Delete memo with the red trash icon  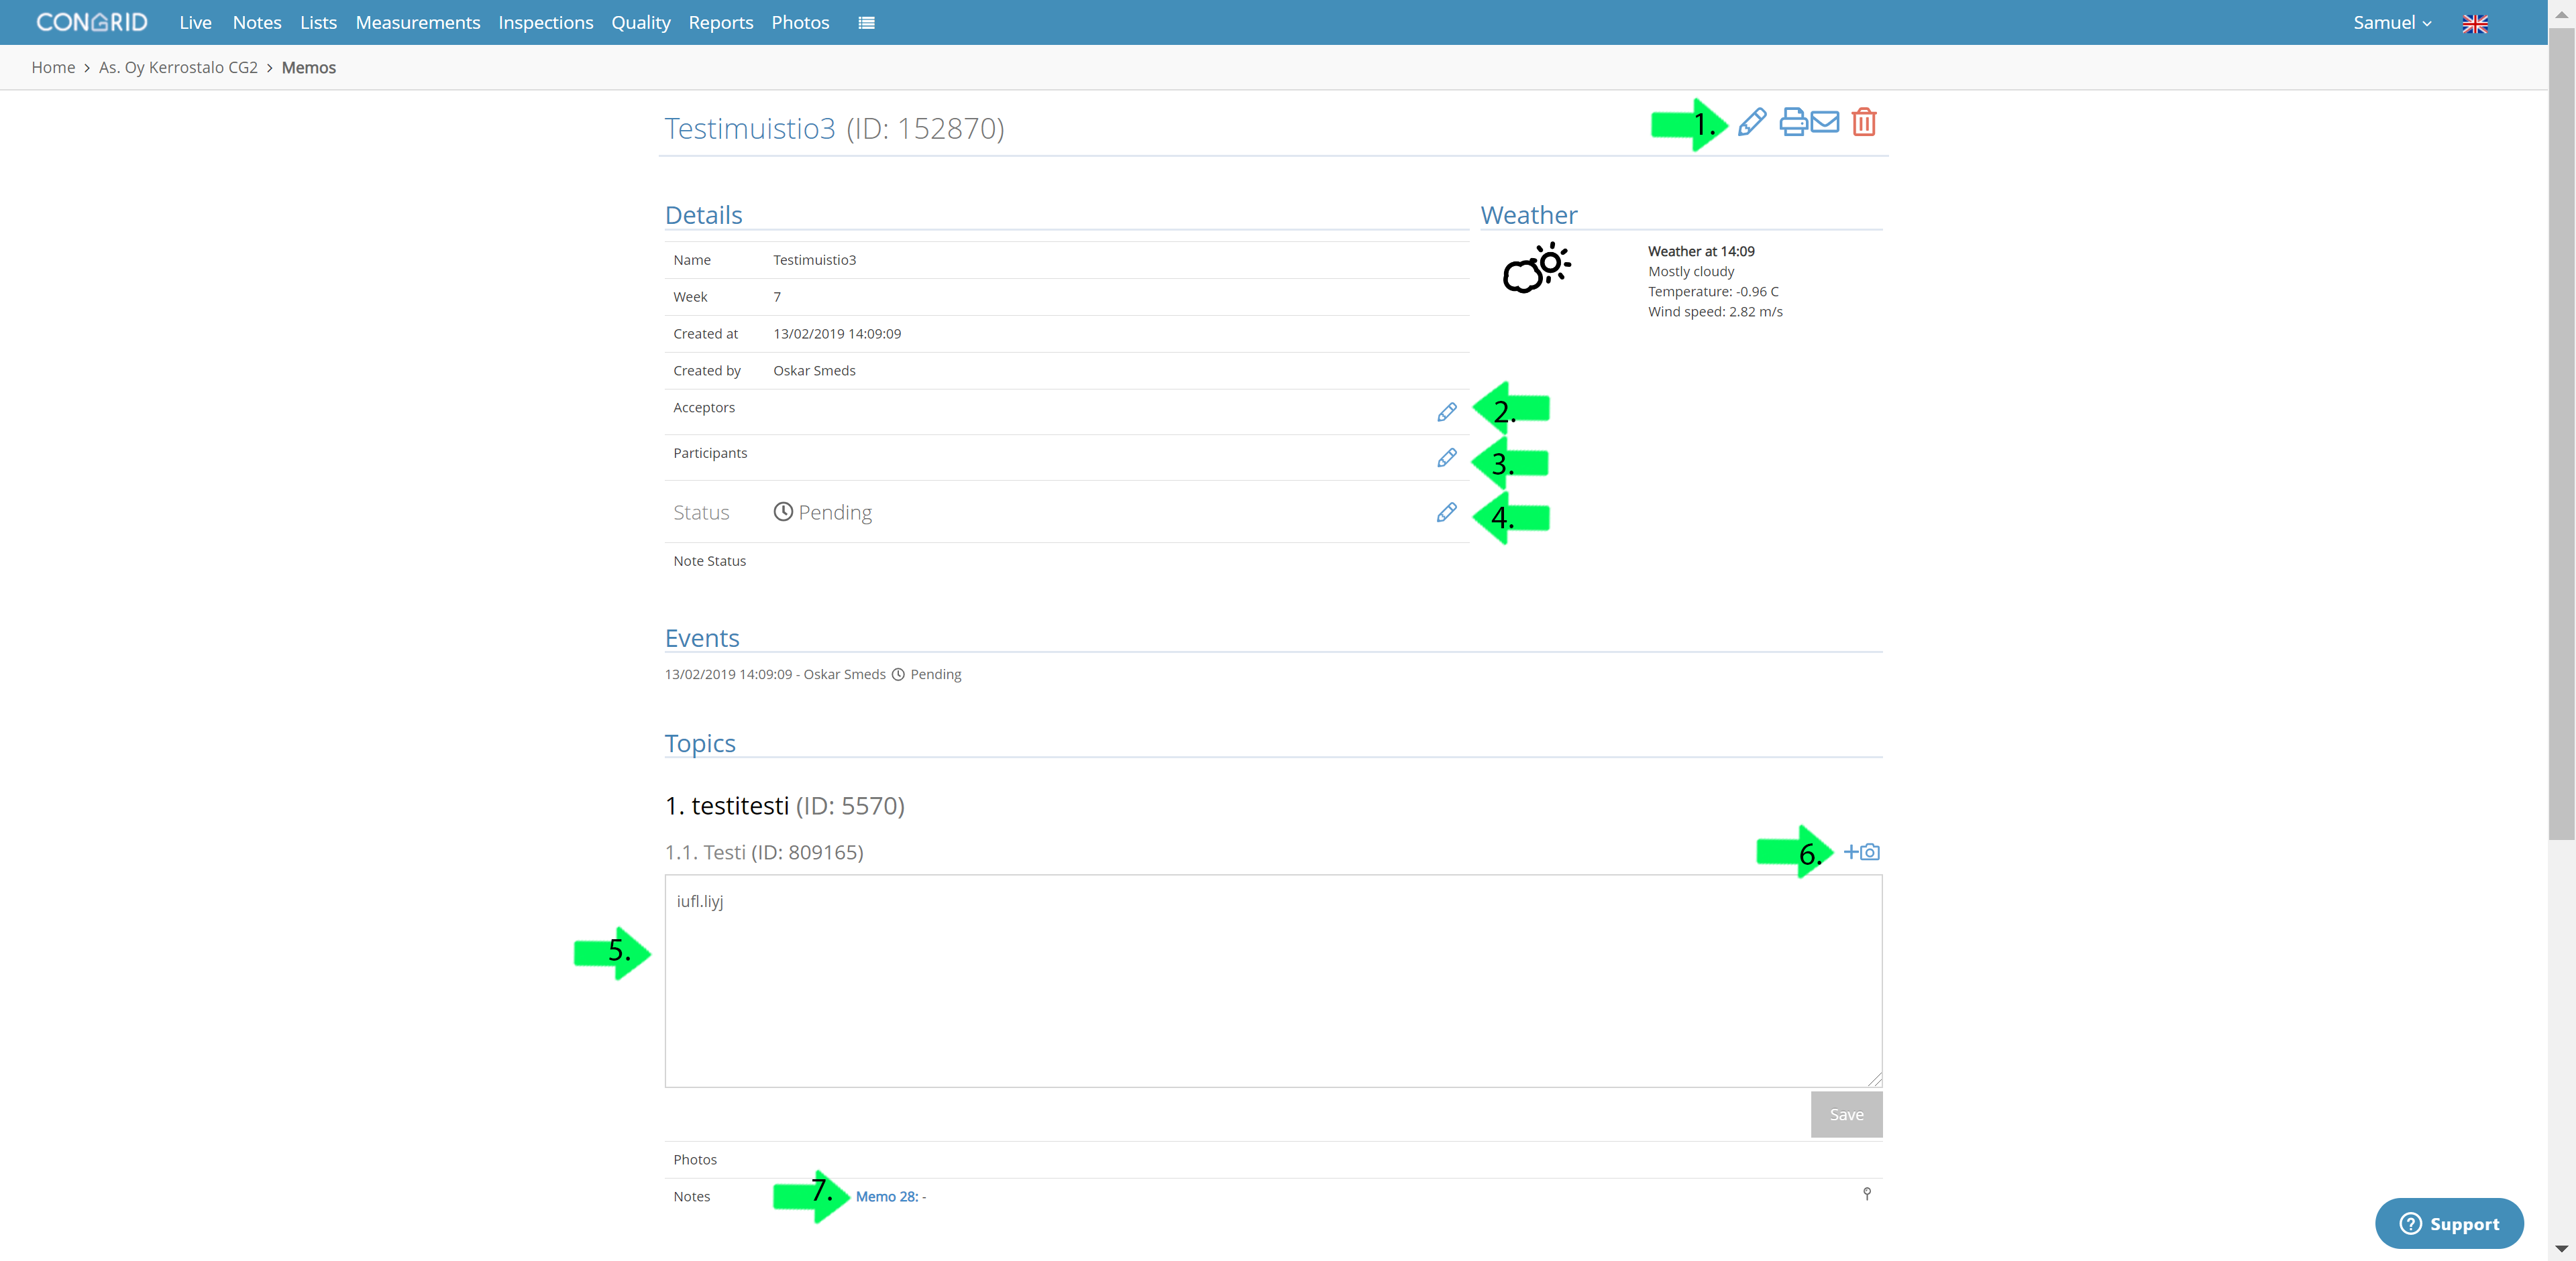[1864, 122]
